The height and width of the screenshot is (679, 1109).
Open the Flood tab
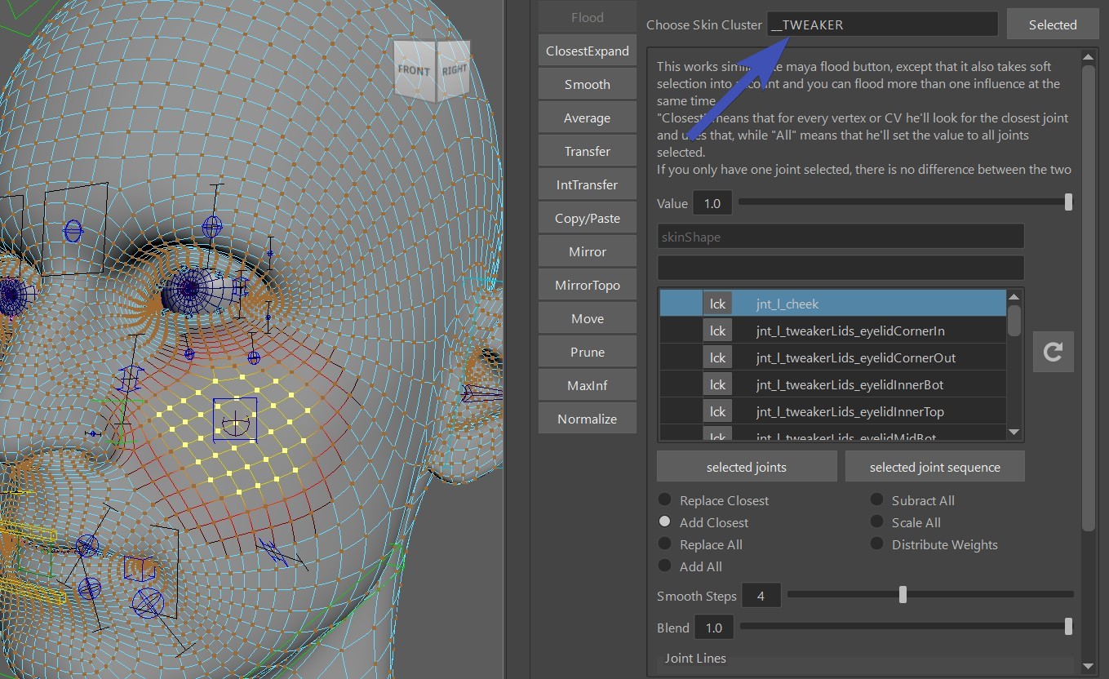click(x=587, y=17)
